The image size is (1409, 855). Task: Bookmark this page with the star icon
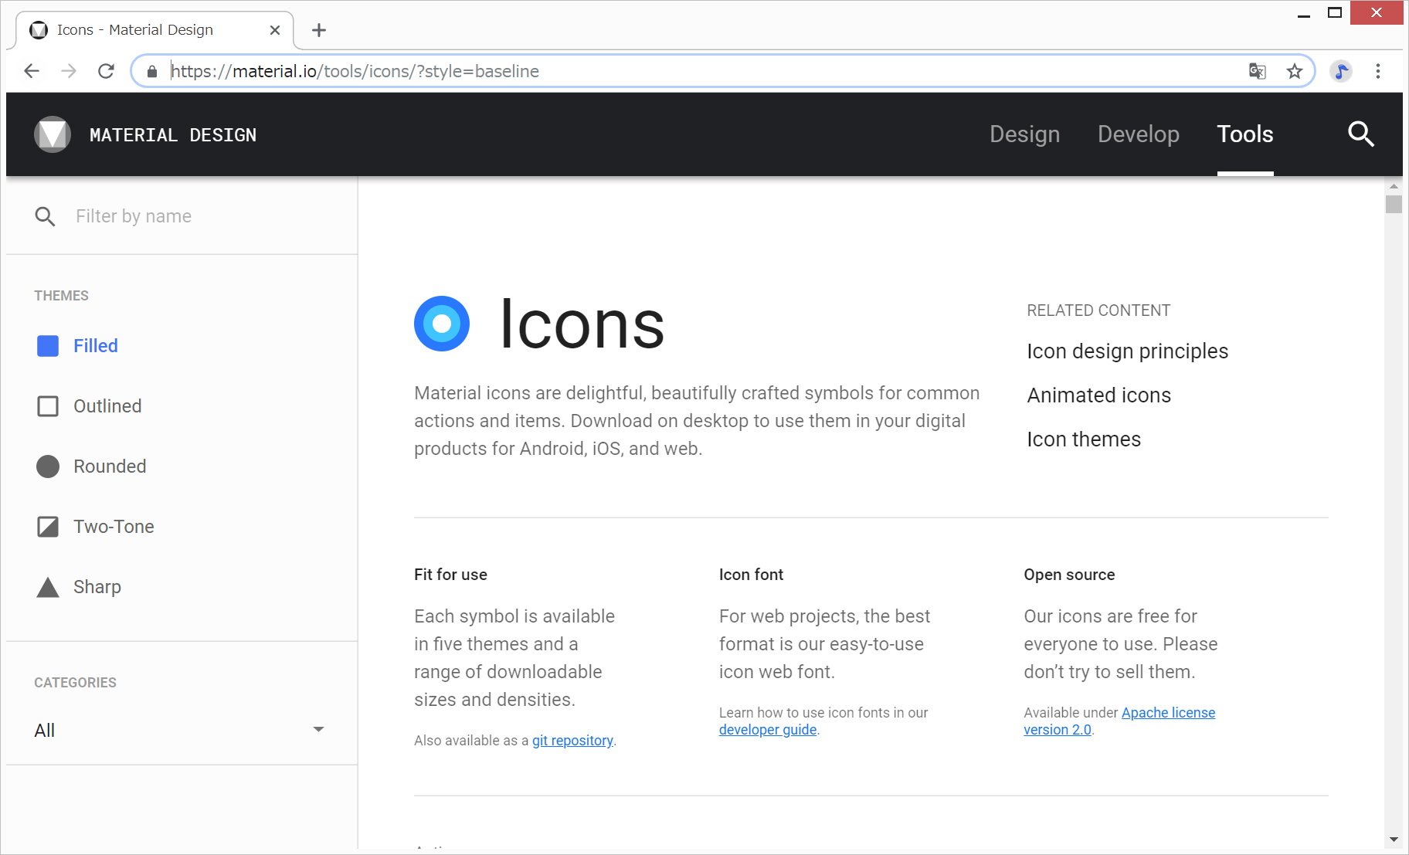[1295, 71]
